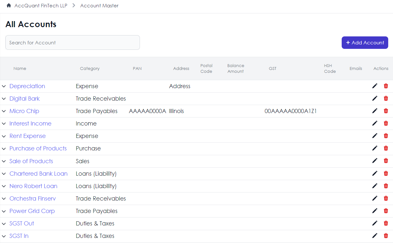Delete the Purchase of Products account
This screenshot has width=393, height=243.
coord(386,148)
